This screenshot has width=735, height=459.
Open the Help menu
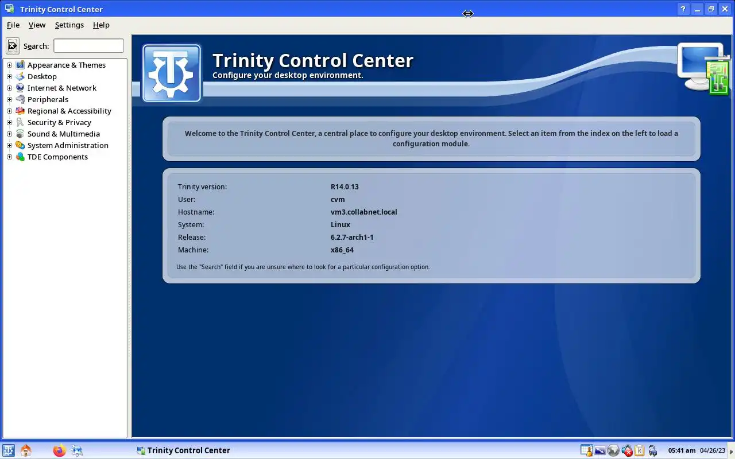click(101, 25)
